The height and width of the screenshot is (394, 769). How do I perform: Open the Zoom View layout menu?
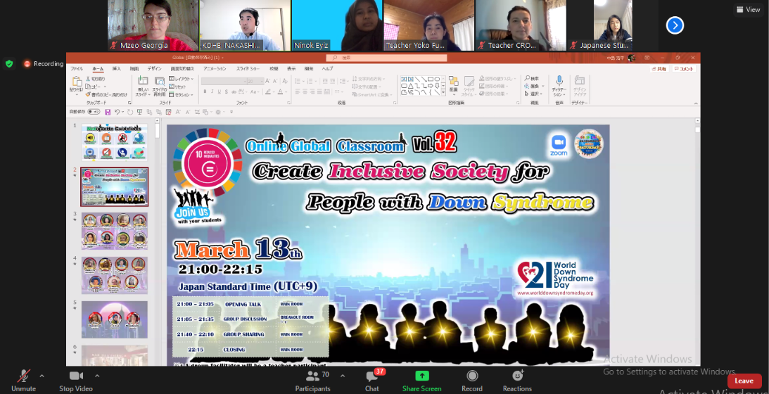point(748,9)
